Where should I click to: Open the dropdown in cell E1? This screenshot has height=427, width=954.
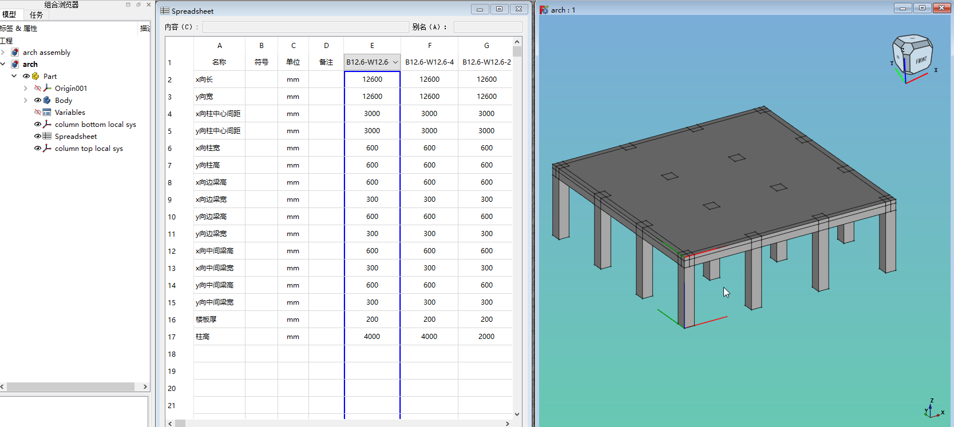click(395, 62)
